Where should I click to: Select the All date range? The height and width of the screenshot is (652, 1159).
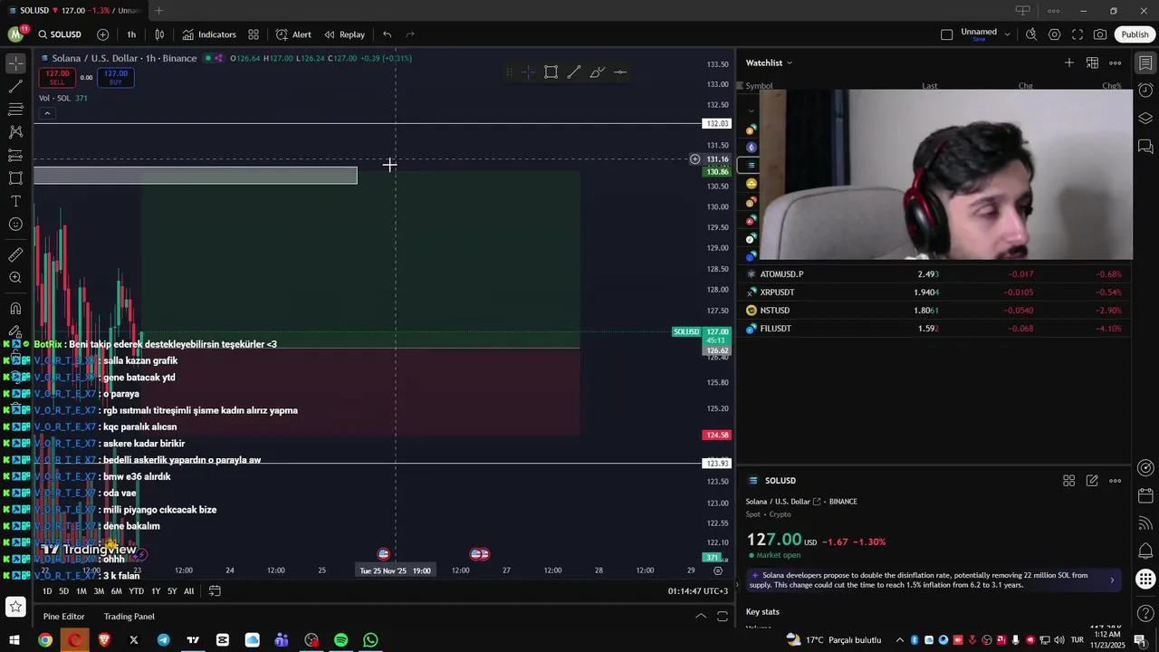click(x=188, y=591)
